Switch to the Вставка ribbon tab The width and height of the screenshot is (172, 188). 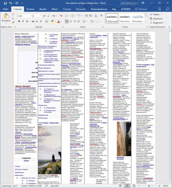point(30,9)
